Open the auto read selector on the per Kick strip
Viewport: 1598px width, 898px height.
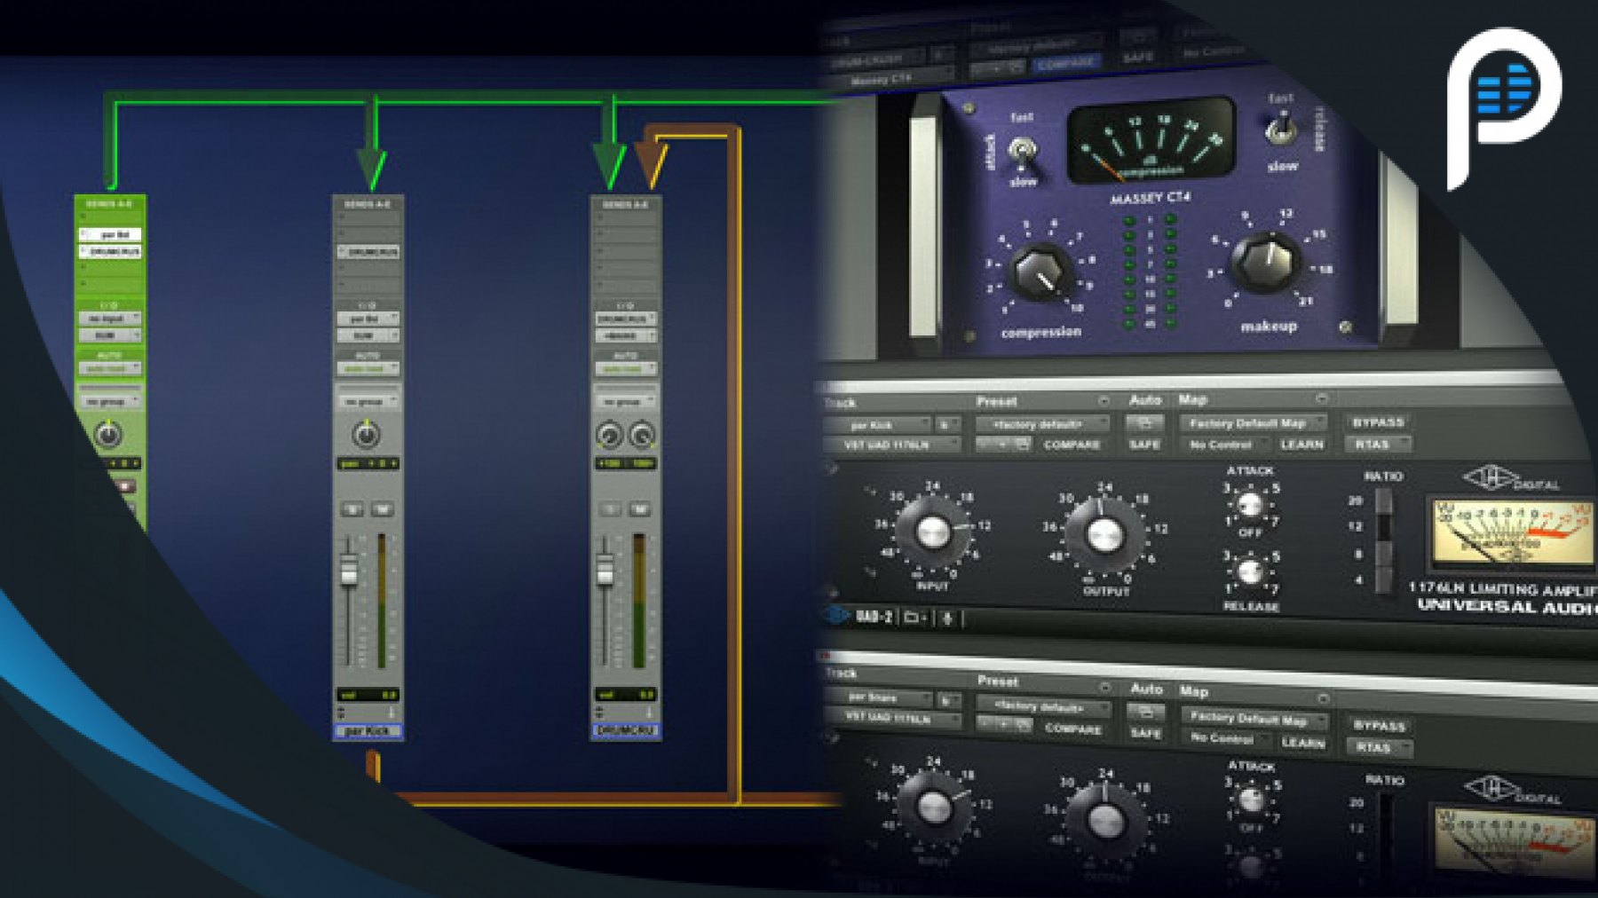368,368
